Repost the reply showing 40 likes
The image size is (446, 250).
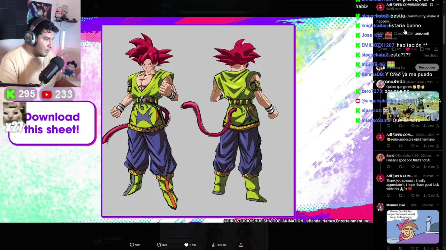400,126
